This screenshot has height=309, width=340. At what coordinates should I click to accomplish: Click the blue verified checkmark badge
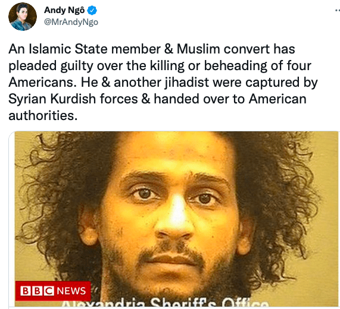point(92,10)
